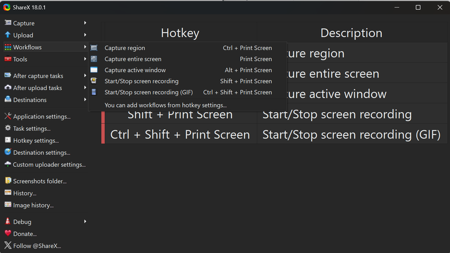450x253 pixels.
Task: Click the Image history icon
Action: [8, 205]
